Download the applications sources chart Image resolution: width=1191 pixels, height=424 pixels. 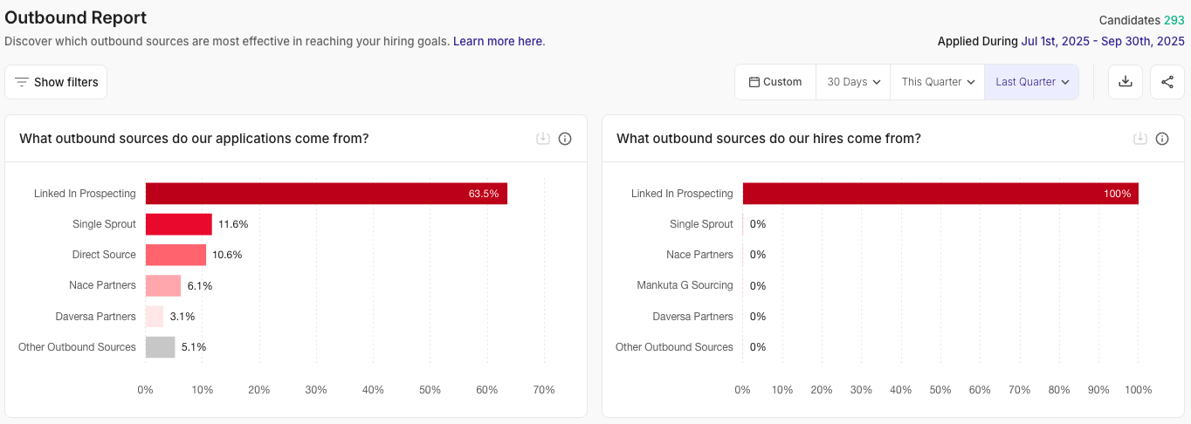543,139
